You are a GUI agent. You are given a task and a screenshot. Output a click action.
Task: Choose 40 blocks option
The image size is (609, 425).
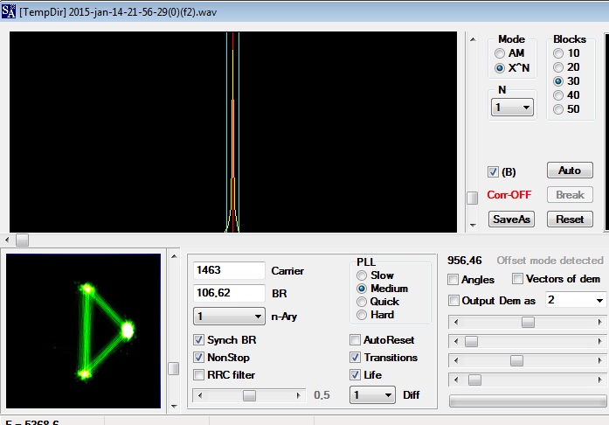pyautogui.click(x=558, y=95)
